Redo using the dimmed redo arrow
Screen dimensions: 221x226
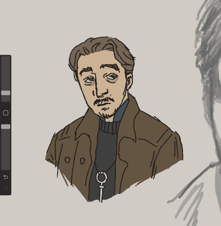pos(6,188)
